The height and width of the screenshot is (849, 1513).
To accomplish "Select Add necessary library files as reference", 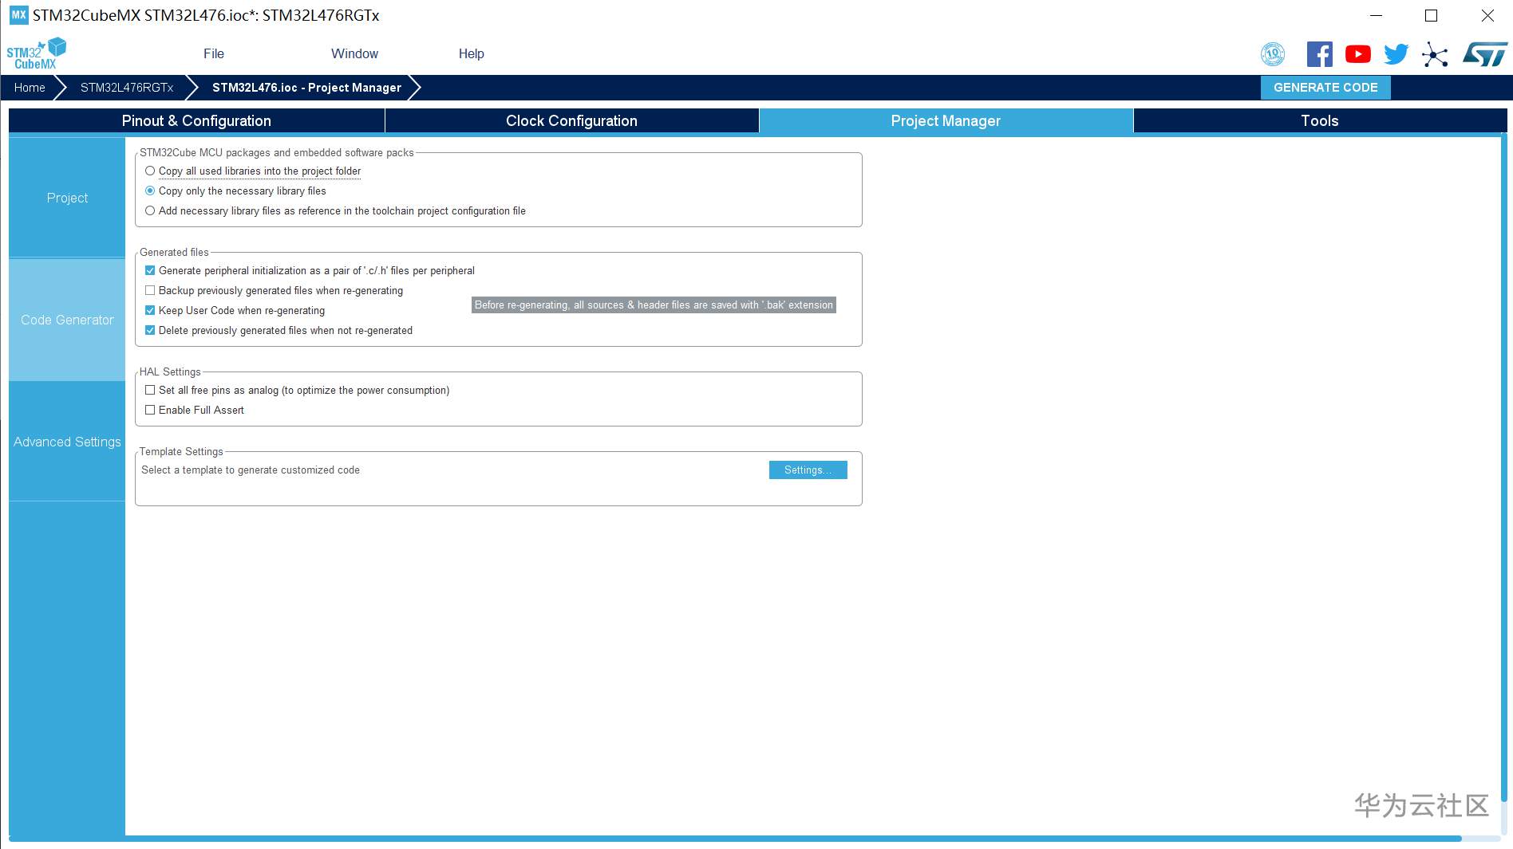I will pos(150,210).
